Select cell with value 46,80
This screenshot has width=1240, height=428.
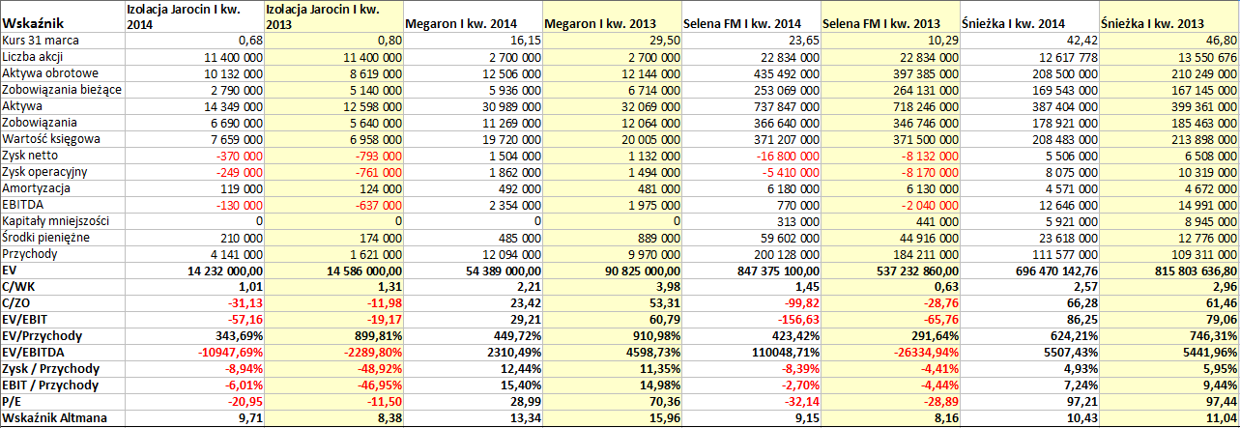tap(1168, 41)
